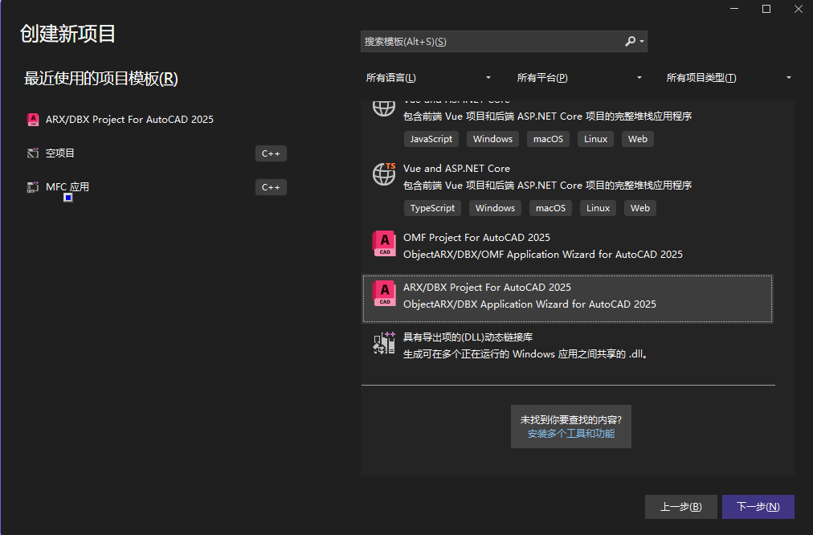Open the 所有语言 language dropdown
This screenshot has height=535, width=813.
(427, 78)
